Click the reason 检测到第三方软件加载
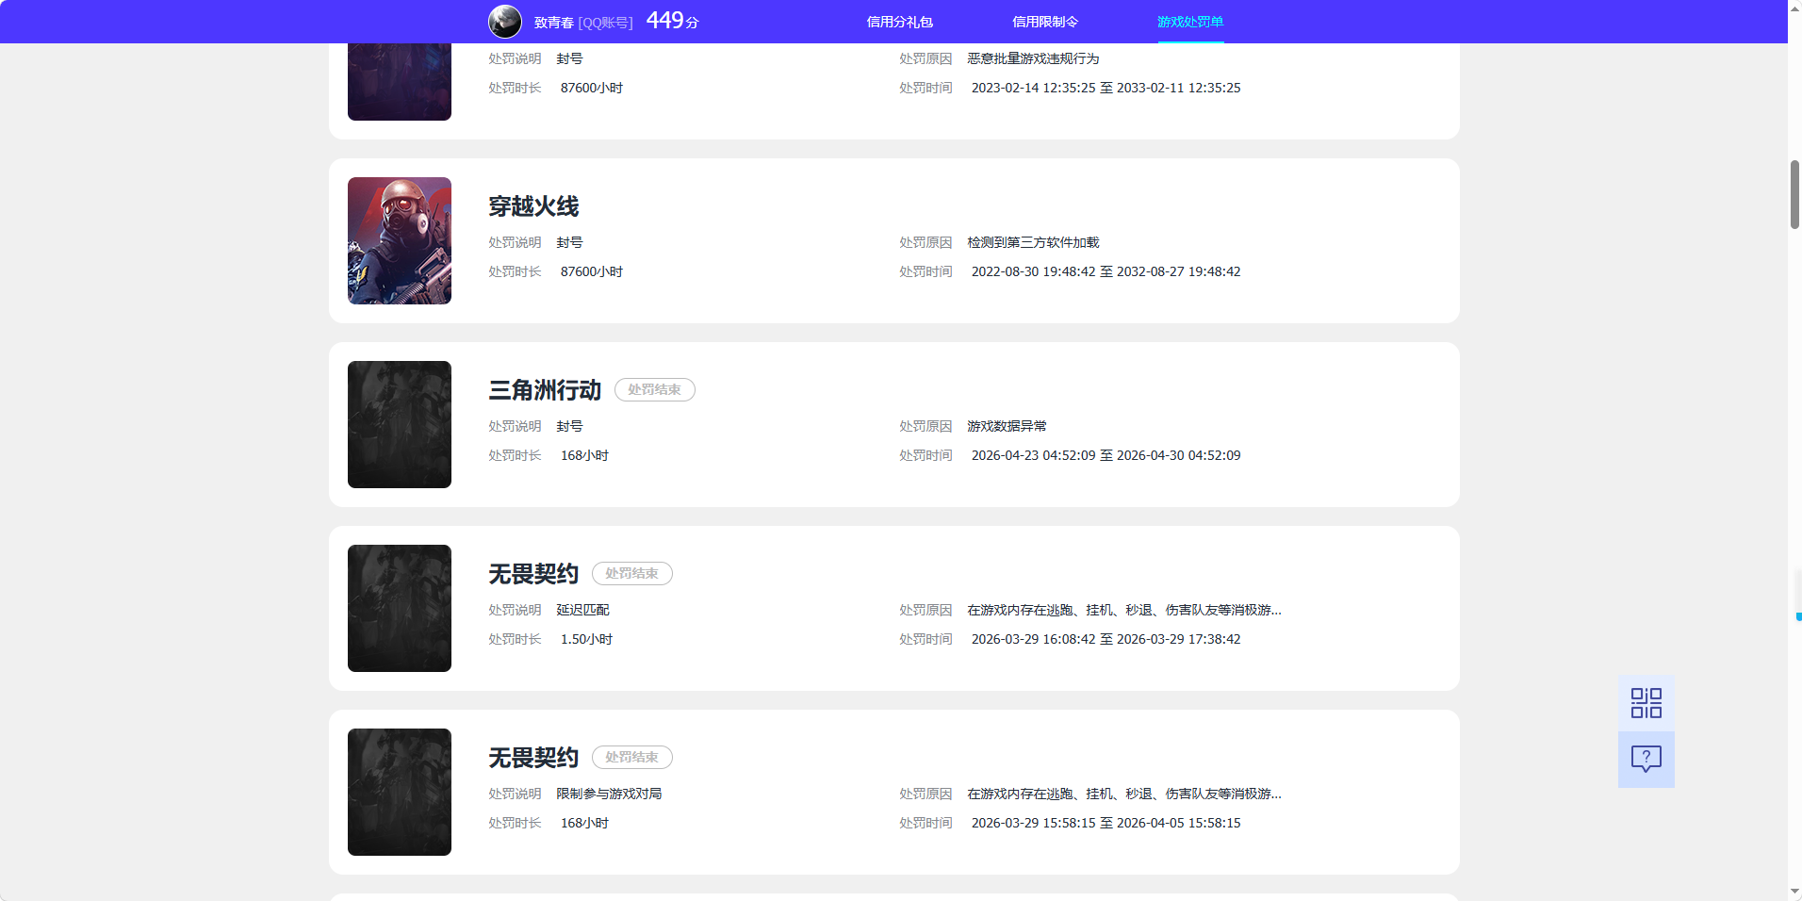The width and height of the screenshot is (1802, 901). point(1033,242)
